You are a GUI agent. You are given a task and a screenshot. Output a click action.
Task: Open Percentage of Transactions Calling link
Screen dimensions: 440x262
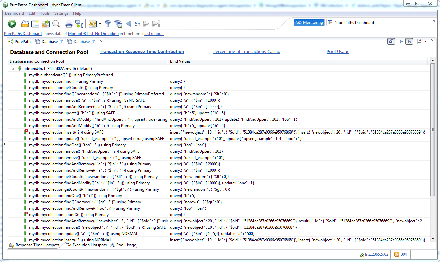[x=247, y=52]
